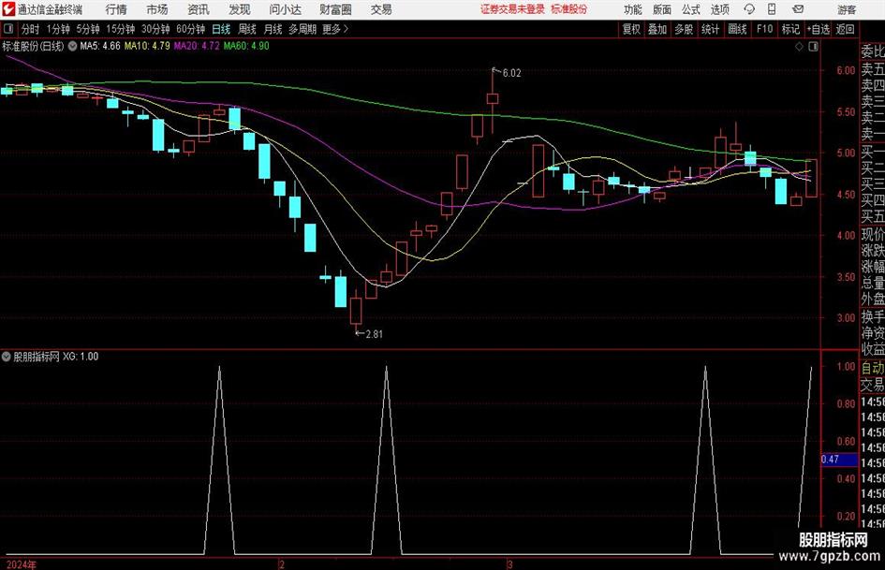Open the 版面 menu
This screenshot has width=885, height=570.
[661, 9]
